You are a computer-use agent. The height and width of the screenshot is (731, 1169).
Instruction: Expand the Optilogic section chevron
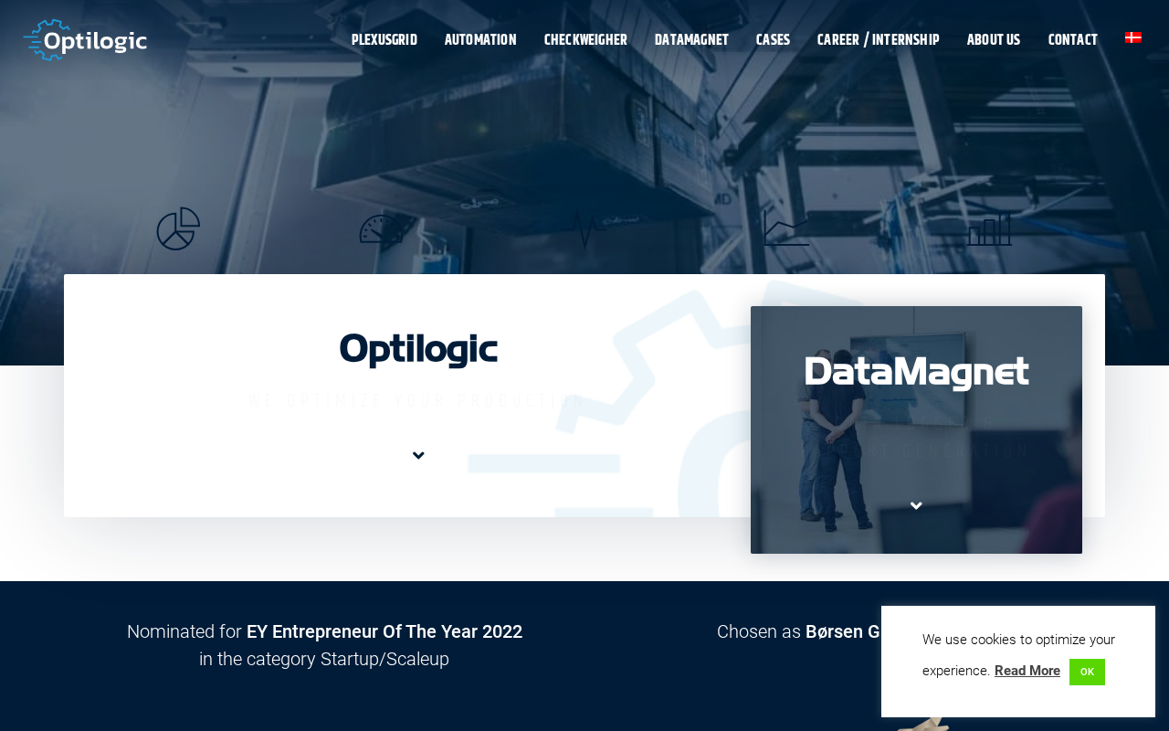pos(418,455)
